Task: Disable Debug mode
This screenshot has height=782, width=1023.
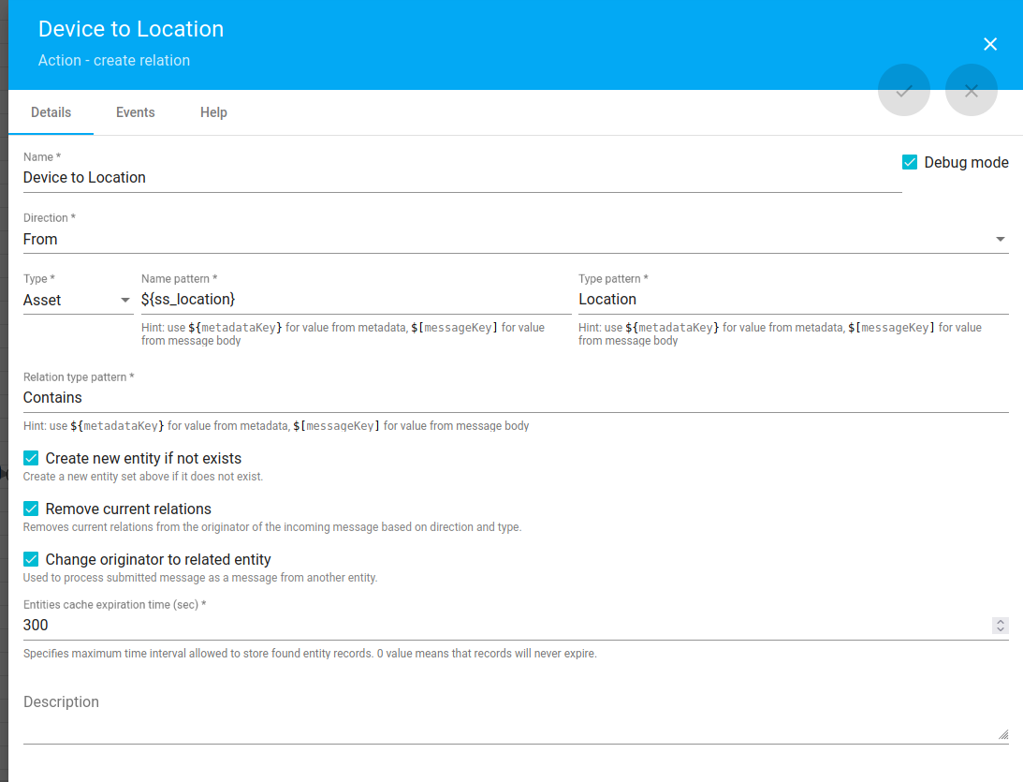Action: [x=909, y=161]
